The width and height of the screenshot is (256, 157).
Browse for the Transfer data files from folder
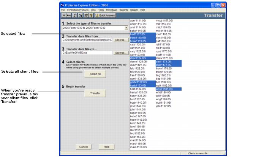click(121, 40)
